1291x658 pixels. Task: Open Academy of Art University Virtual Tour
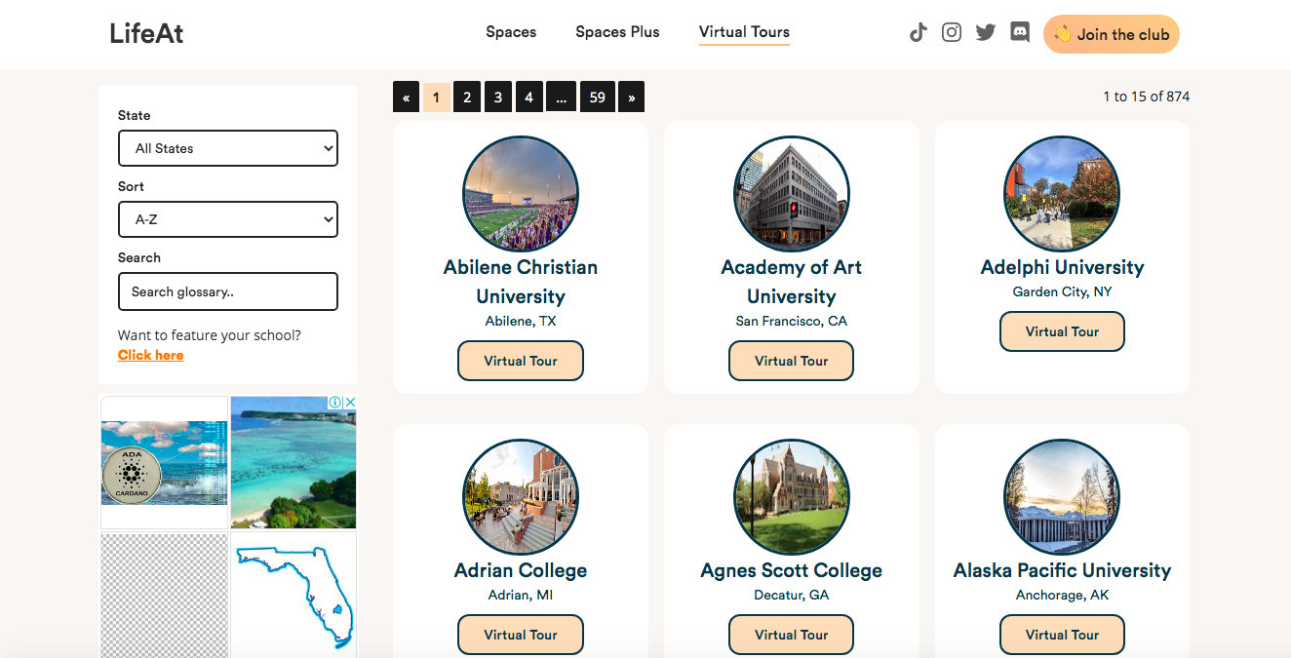pyautogui.click(x=791, y=361)
